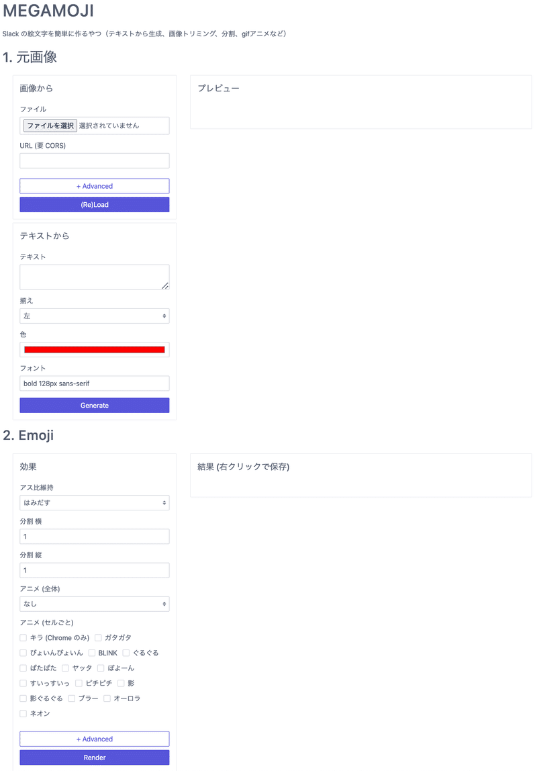The width and height of the screenshot is (537, 771).
Task: Expand + Advanced under 画像から
Action: click(95, 186)
